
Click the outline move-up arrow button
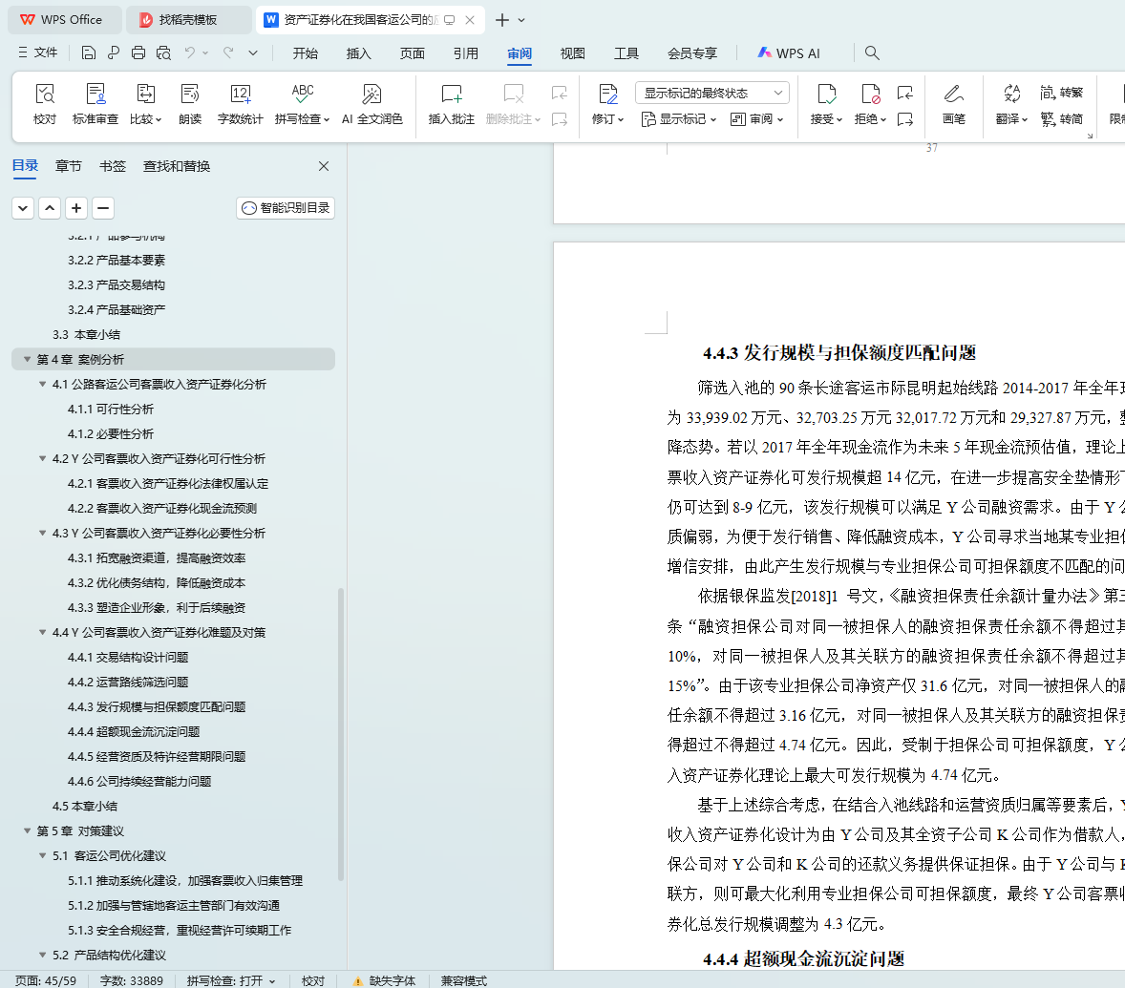pos(50,208)
